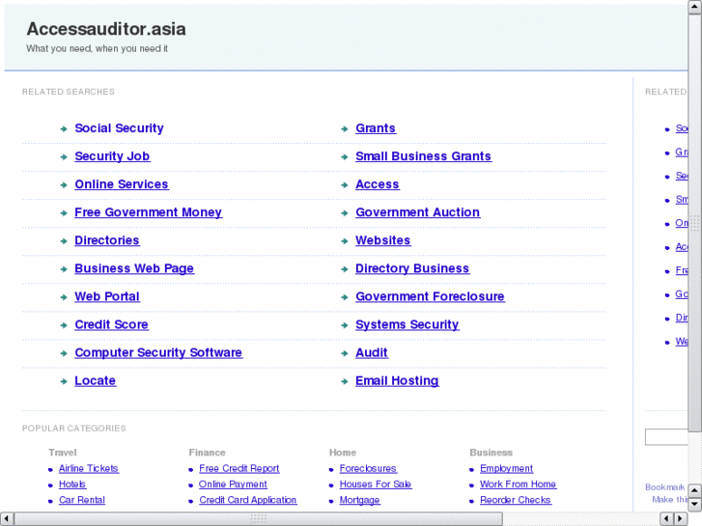702x526 pixels.
Task: Click the Email Hosting link
Action: (x=397, y=381)
